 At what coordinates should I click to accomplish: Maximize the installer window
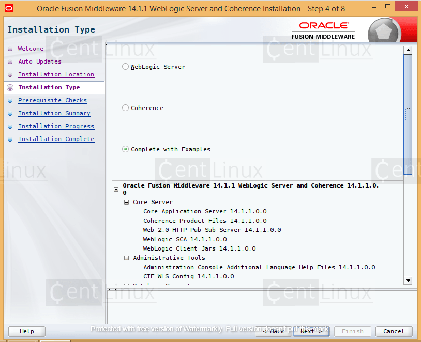pyautogui.click(x=388, y=7)
